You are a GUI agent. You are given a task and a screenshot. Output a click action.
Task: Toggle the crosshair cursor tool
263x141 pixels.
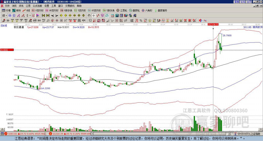[93, 16]
